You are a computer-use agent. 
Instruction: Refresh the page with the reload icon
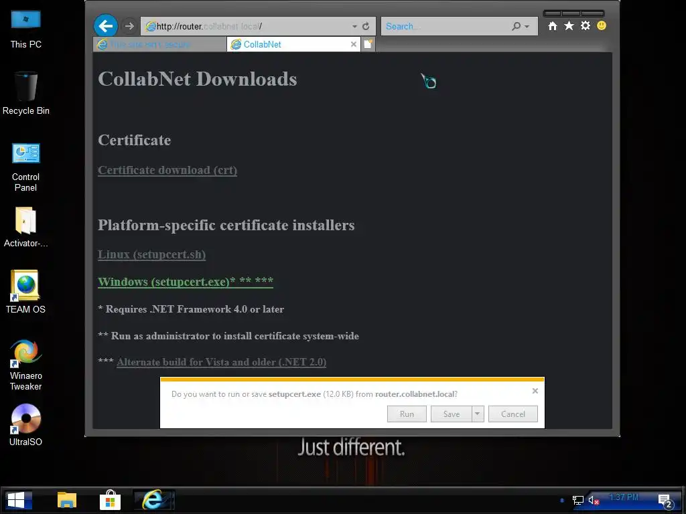tap(366, 26)
